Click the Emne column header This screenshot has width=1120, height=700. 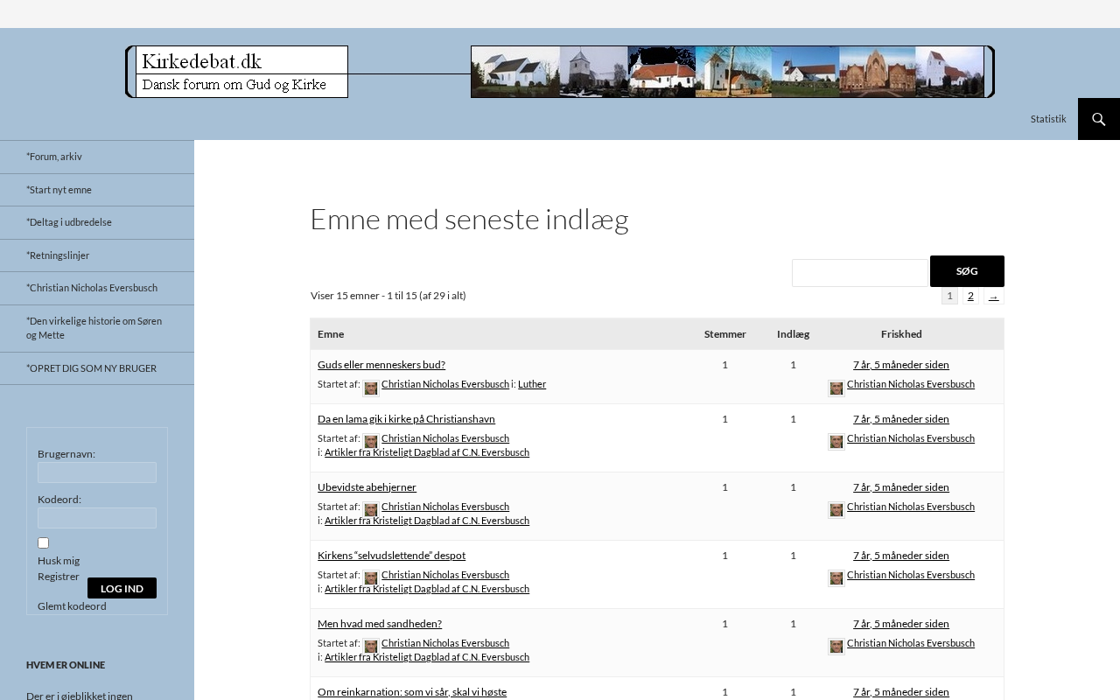331,334
